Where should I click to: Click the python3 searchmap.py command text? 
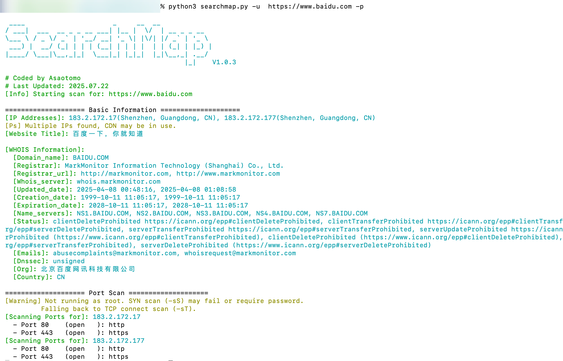pyautogui.click(x=208, y=7)
